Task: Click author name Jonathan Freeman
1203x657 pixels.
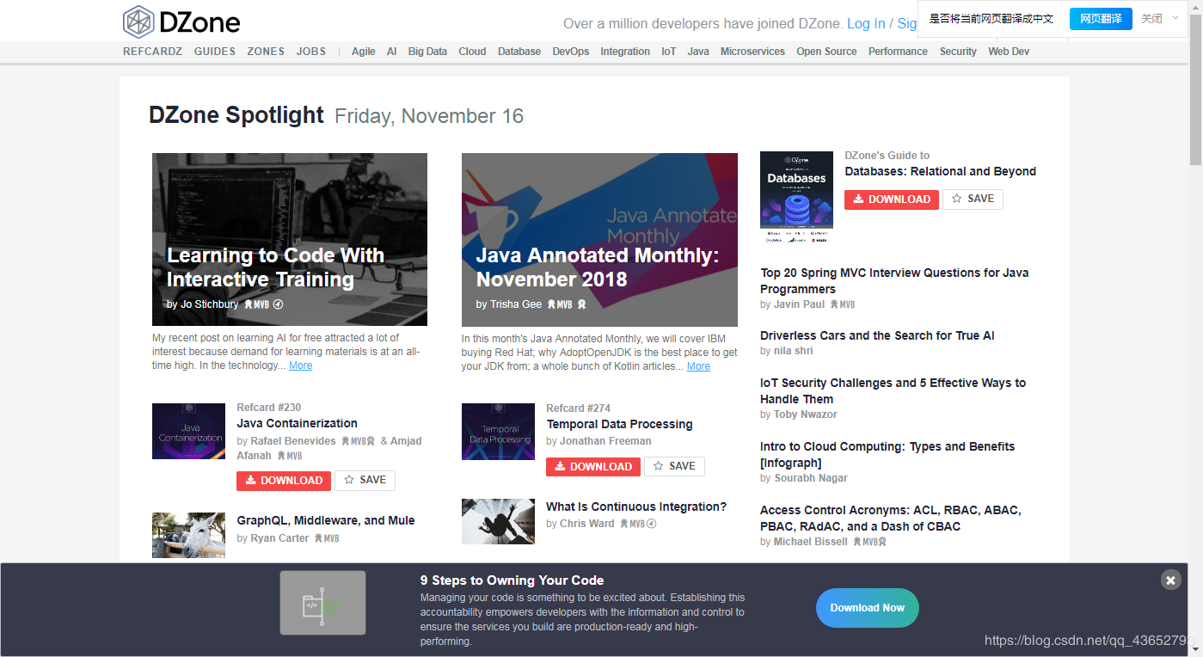Action: pos(605,441)
